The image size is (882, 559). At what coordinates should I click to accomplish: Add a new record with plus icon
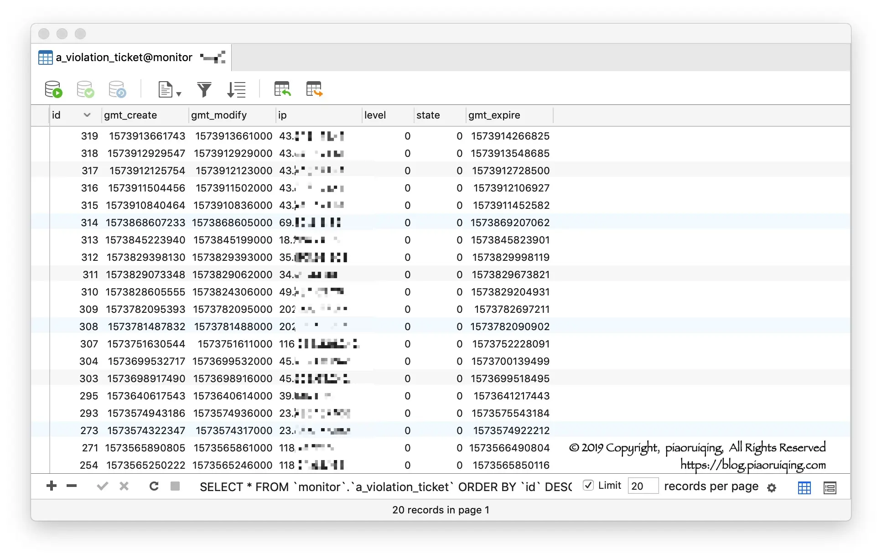[x=52, y=486]
